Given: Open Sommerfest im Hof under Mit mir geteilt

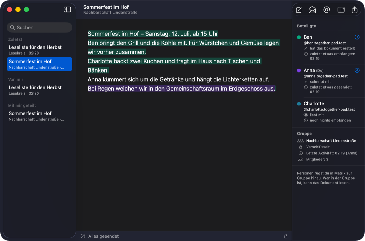Looking at the screenshot, I should click(x=39, y=116).
